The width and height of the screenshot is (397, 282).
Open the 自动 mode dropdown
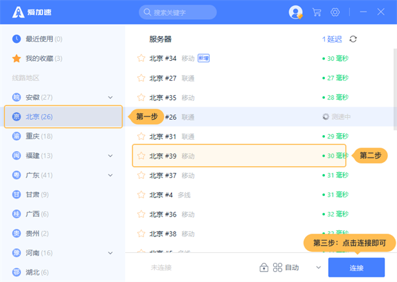(x=318, y=267)
